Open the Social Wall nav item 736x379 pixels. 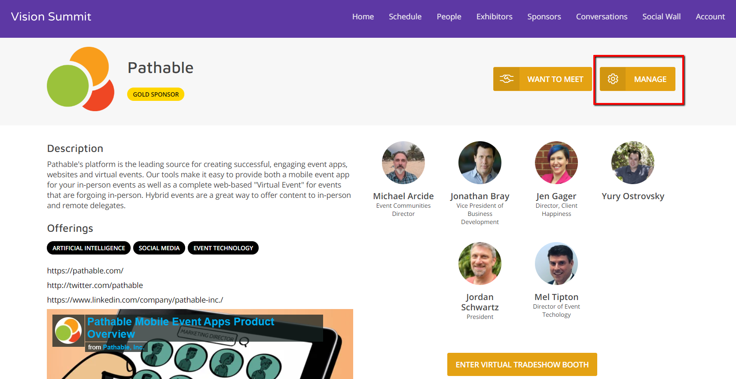661,17
